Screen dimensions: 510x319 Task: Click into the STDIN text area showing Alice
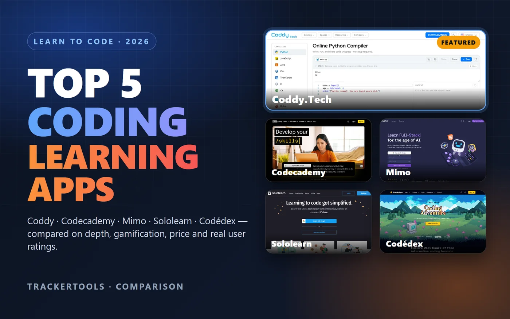(x=396, y=75)
